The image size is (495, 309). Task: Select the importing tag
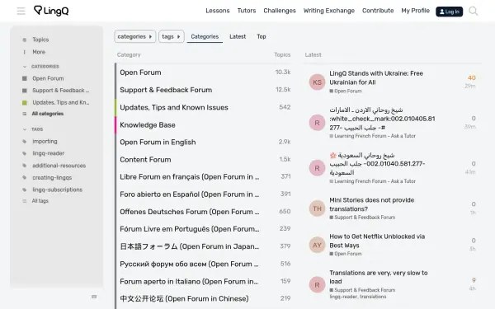(x=45, y=142)
